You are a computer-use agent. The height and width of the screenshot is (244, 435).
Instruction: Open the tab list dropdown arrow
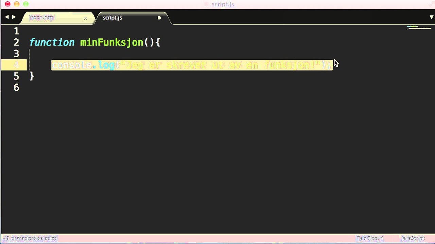(x=432, y=17)
